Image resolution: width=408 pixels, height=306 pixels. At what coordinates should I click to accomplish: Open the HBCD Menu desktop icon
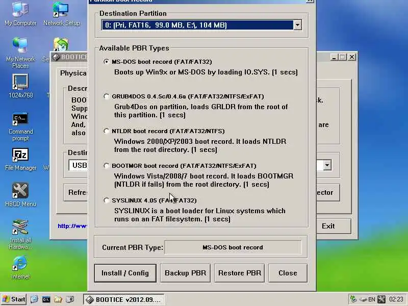[x=20, y=195]
